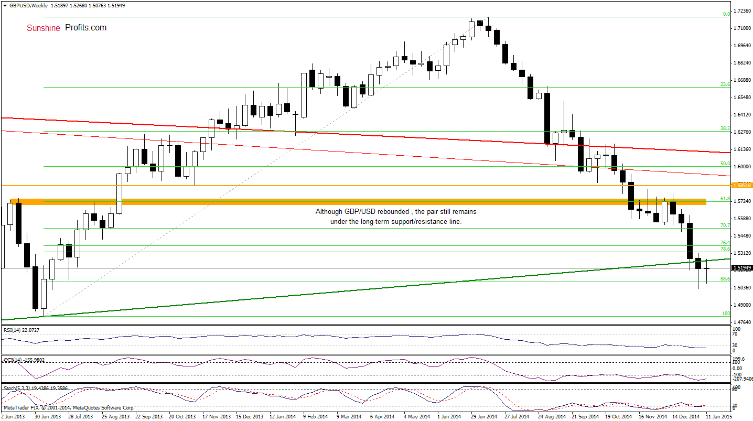753x421 pixels.
Task: Click the 0.0 Fibonacci level label
Action: 727,14
